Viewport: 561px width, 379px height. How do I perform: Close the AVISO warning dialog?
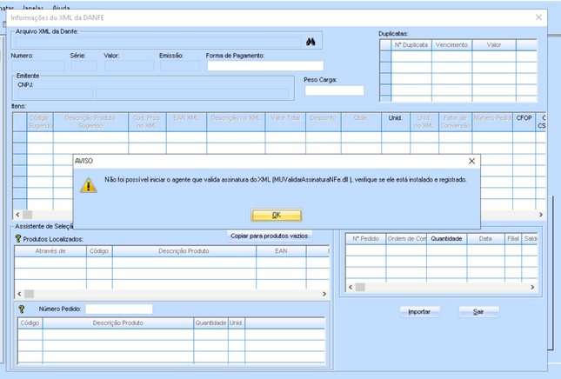click(471, 162)
